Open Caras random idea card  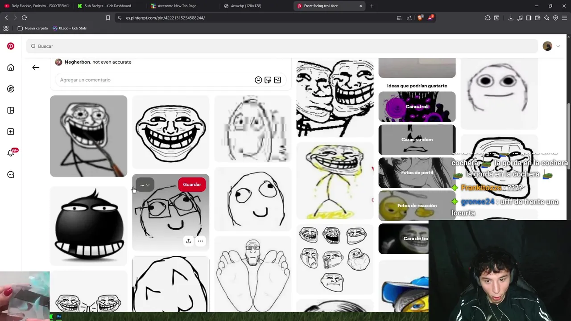pyautogui.click(x=417, y=140)
